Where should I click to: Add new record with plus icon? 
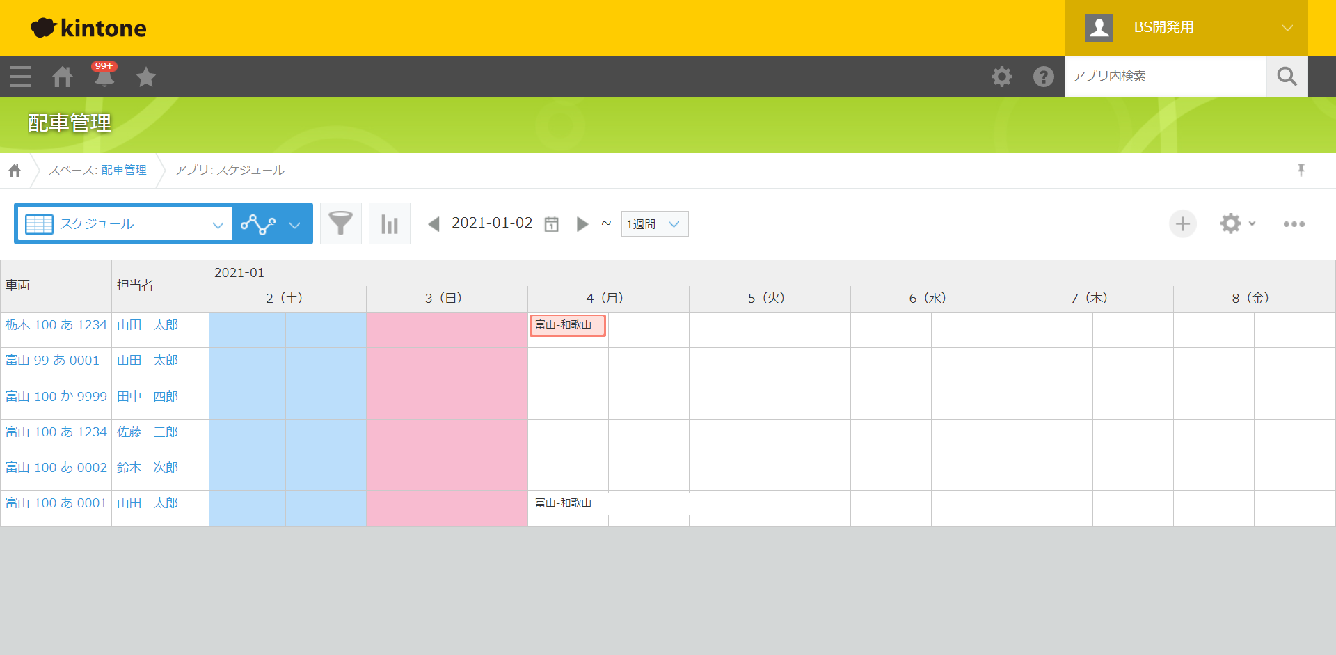point(1182,223)
